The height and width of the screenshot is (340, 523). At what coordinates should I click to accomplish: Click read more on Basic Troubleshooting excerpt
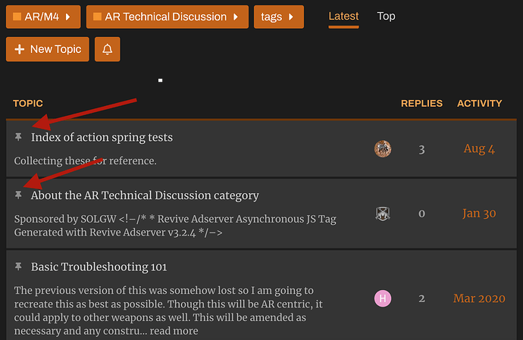point(175,331)
